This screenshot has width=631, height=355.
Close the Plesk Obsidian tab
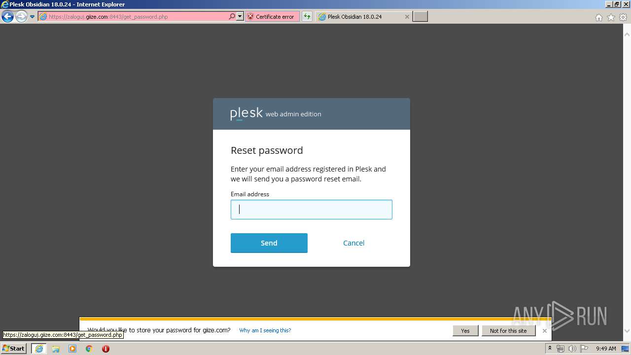pos(407,16)
